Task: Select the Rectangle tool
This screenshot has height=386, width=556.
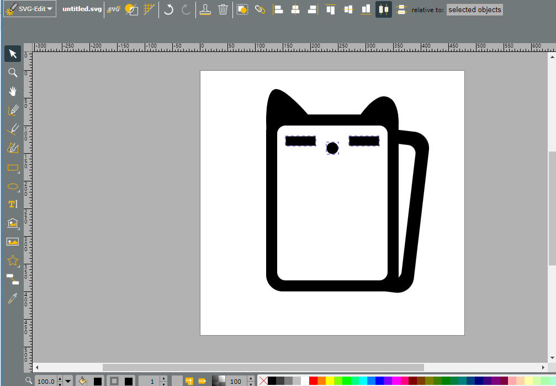Action: 13,167
